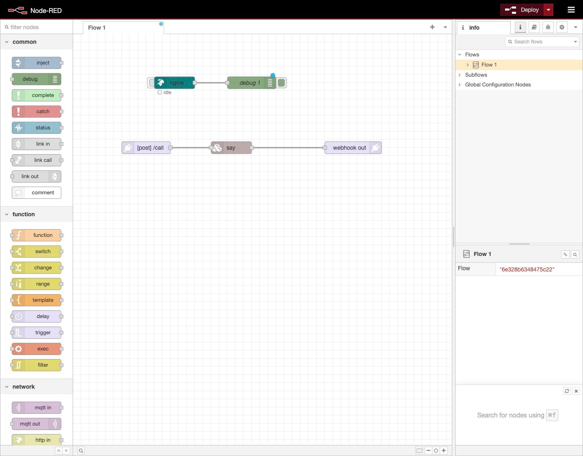Switch to the Flow 1 tab
583x456 pixels.
point(97,27)
